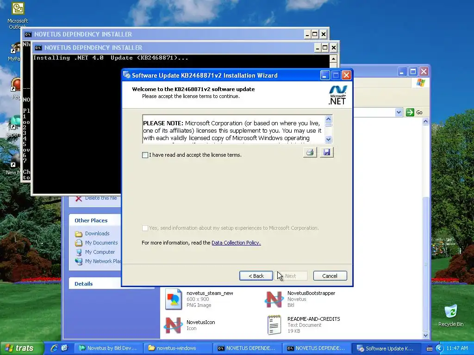Open the Explorer address bar dropdown
Viewport: 474px width, 355px height.
point(399,112)
